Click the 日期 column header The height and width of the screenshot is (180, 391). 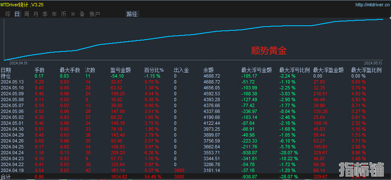[x=6, y=70]
